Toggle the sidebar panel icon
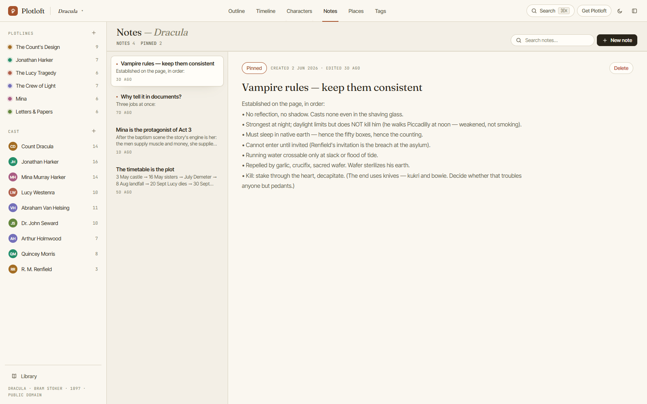The width and height of the screenshot is (647, 404). [x=634, y=11]
